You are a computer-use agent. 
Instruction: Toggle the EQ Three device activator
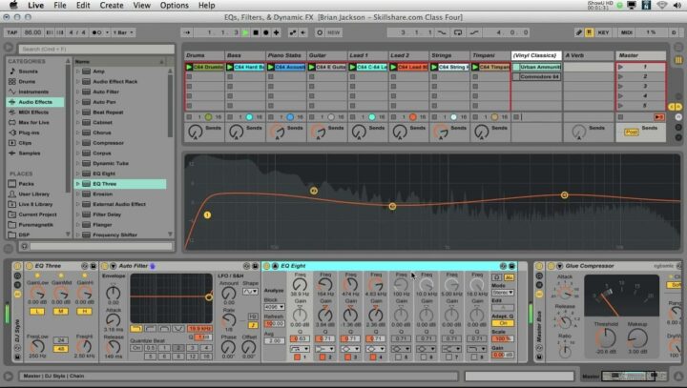pos(27,266)
